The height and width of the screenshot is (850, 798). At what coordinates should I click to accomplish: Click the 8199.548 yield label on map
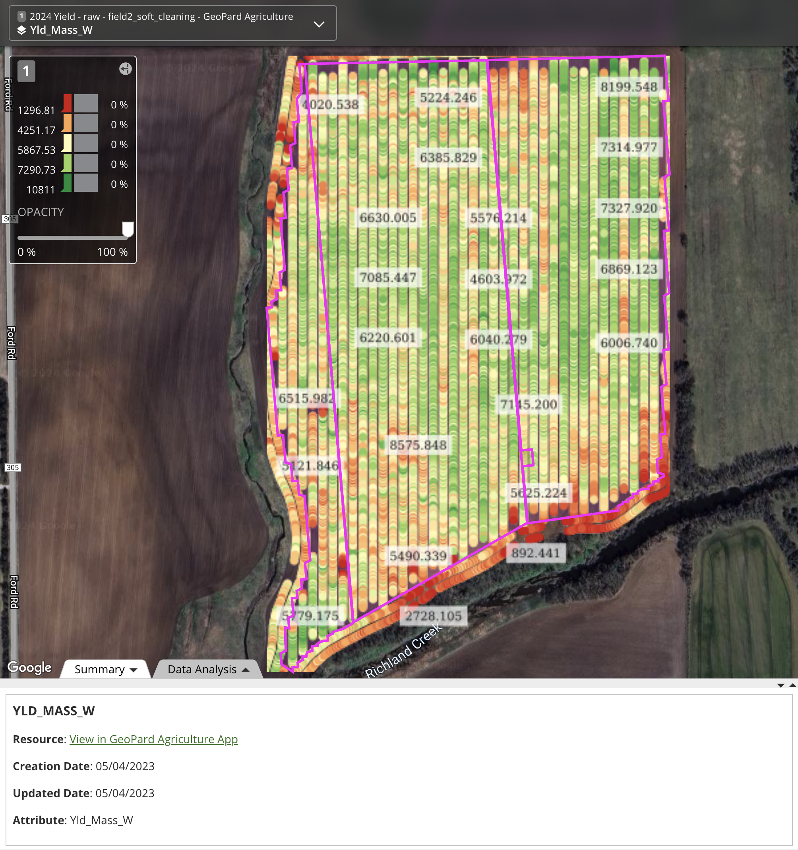coord(629,87)
